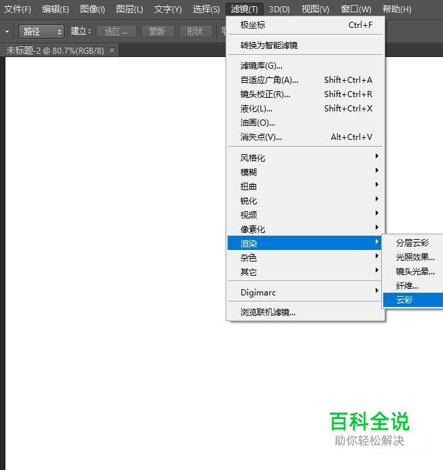Expand the 像素化 submenu
Screen dimensions: 443x470
tap(306, 230)
